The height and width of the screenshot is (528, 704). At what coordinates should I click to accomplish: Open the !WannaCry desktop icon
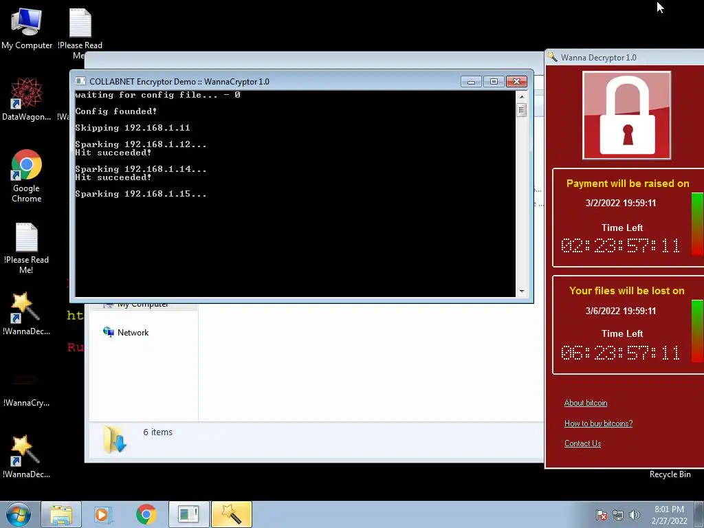[27, 388]
